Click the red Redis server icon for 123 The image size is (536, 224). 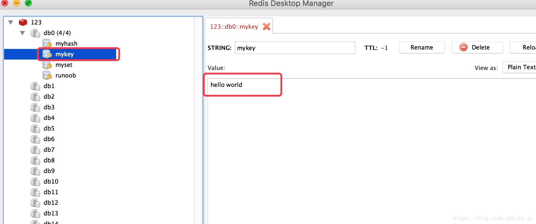point(23,22)
